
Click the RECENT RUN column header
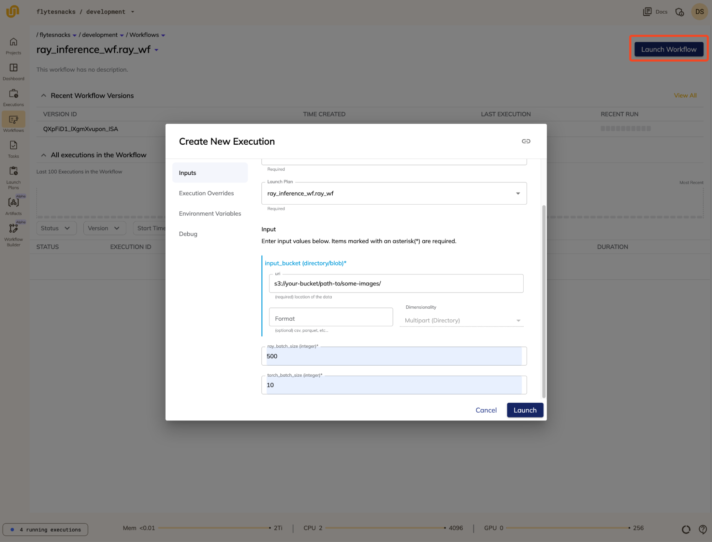pyautogui.click(x=619, y=114)
